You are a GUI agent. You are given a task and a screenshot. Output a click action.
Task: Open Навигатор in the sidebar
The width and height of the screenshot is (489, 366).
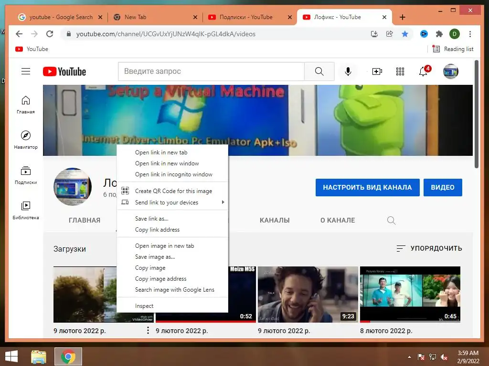point(26,140)
